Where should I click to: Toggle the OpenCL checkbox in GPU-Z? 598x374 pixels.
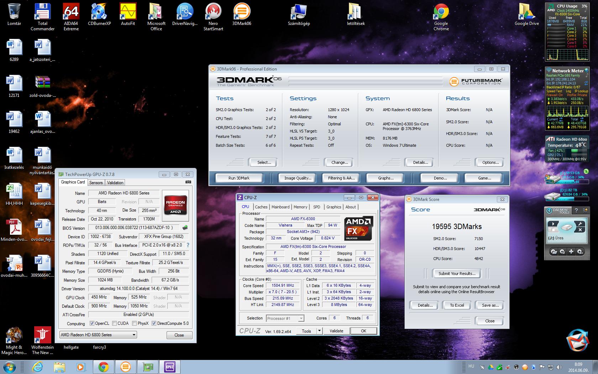92,323
